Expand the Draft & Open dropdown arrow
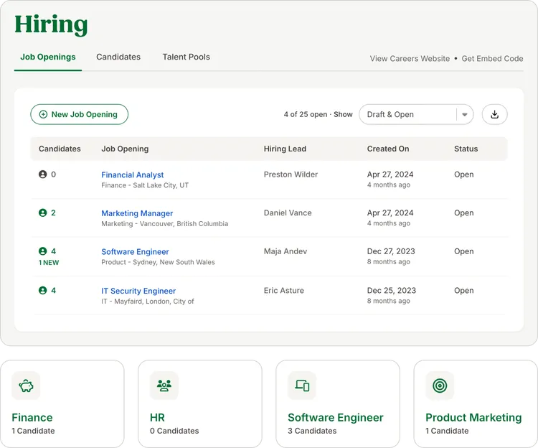 click(x=465, y=114)
